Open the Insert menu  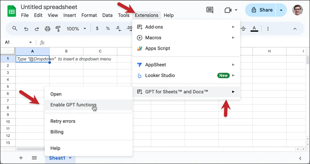click(70, 15)
